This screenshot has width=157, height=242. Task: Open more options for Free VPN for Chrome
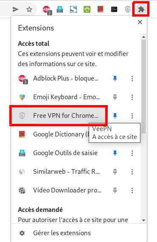tap(132, 116)
